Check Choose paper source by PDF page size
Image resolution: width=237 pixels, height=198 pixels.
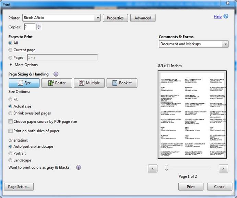click(11, 121)
